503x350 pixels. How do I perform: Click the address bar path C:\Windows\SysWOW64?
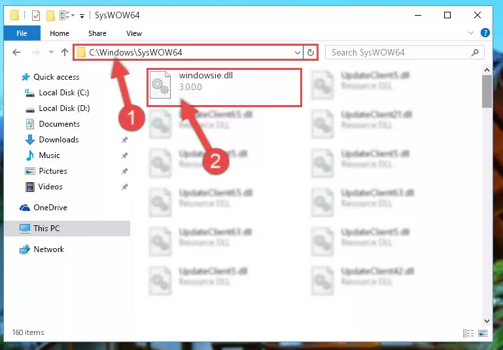pos(135,52)
